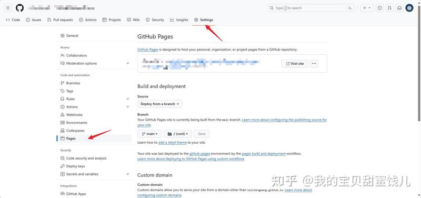Click the Visit site button

[295, 64]
